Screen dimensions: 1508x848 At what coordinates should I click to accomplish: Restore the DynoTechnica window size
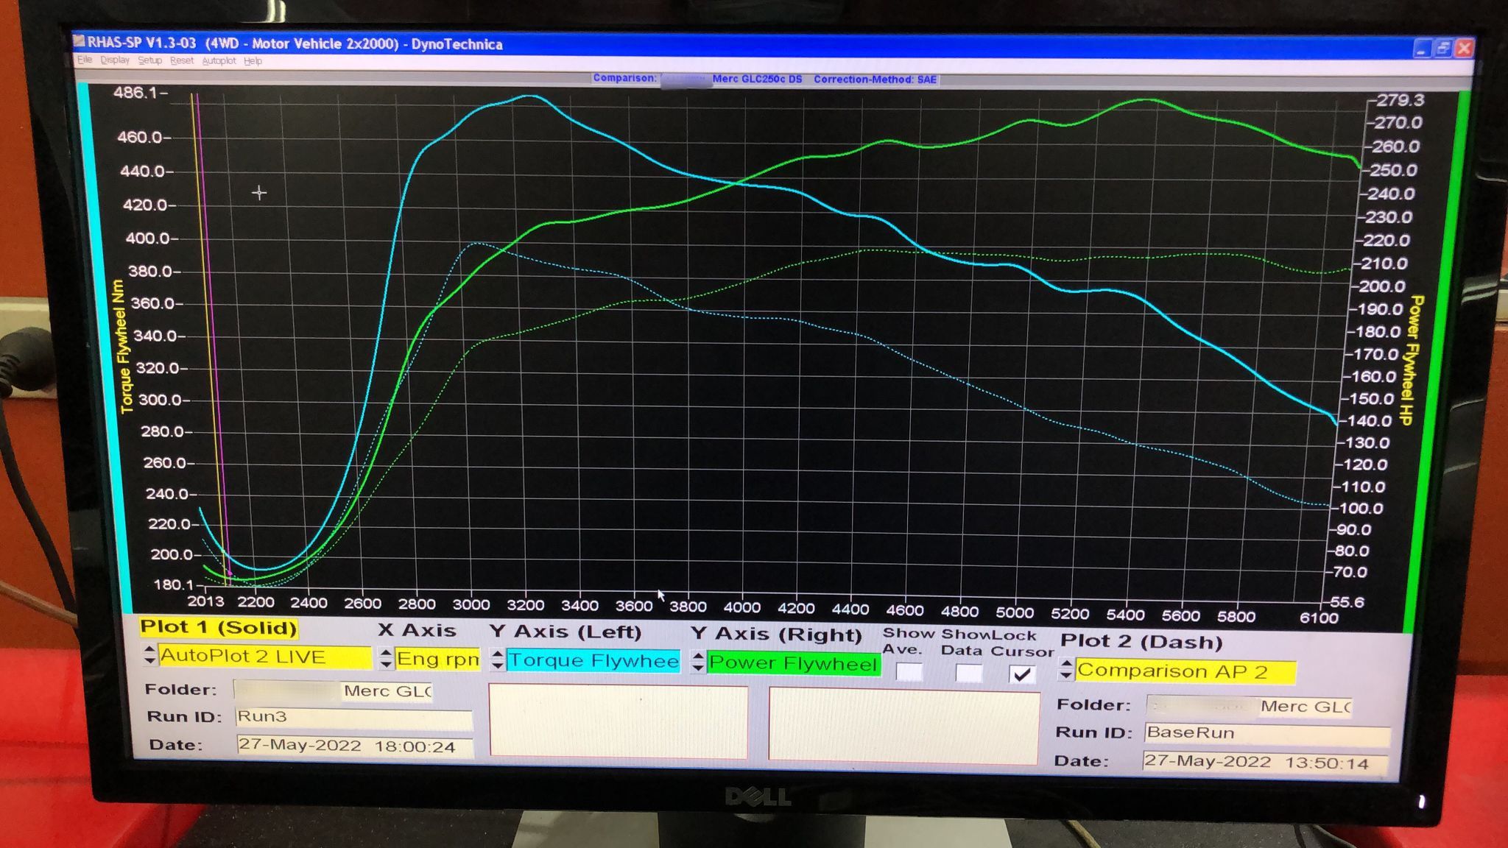pos(1443,49)
